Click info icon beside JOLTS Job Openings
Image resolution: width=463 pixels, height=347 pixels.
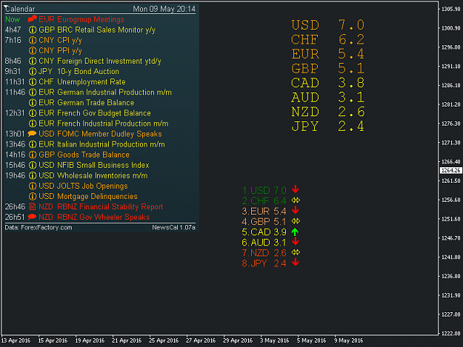coord(33,186)
